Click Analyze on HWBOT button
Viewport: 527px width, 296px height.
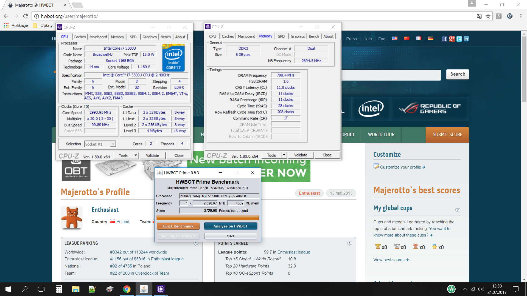(x=231, y=226)
